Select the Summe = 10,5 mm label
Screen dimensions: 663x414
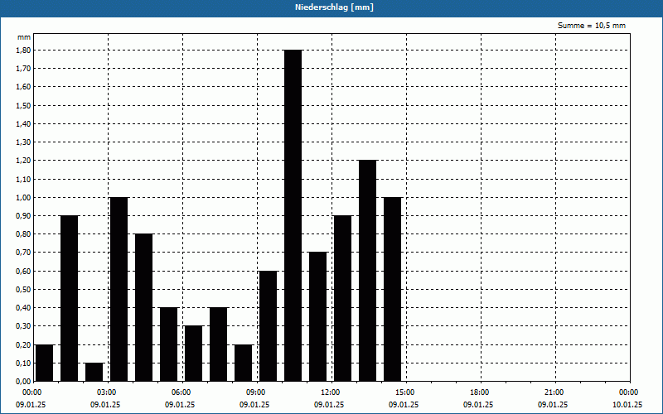[x=592, y=26]
